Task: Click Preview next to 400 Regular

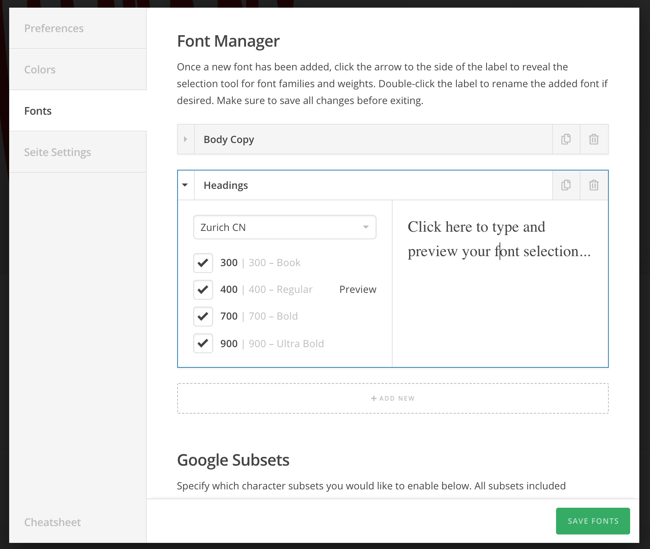Action: tap(358, 289)
